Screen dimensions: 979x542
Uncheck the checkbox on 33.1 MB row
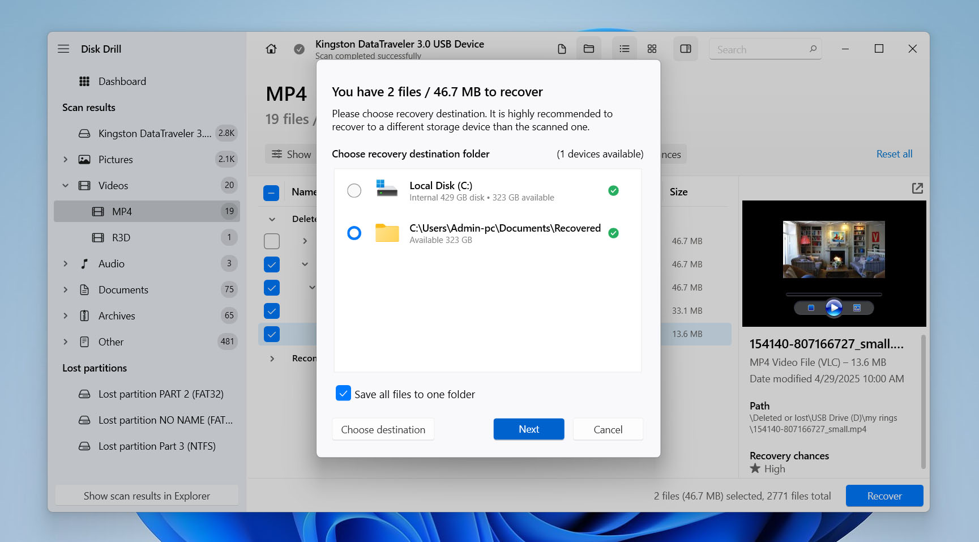click(272, 311)
